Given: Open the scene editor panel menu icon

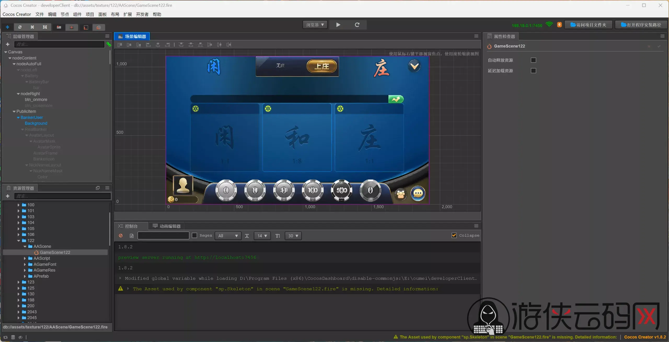Looking at the screenshot, I should pos(476,36).
